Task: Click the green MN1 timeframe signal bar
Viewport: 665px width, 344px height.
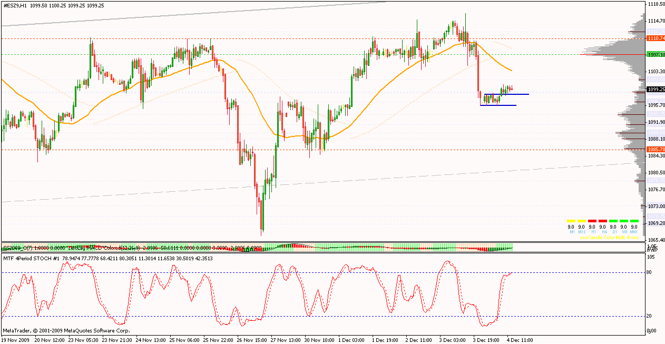Action: click(634, 221)
